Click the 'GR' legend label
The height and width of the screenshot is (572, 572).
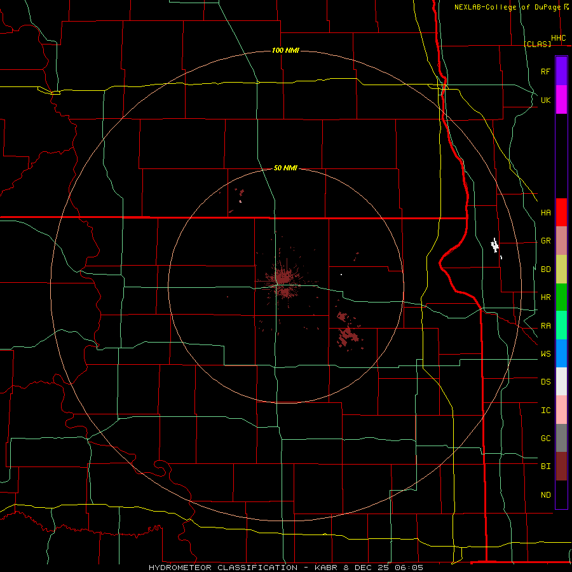(546, 241)
